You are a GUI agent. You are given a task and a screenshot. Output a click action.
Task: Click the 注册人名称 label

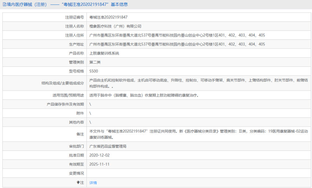tap(75, 26)
